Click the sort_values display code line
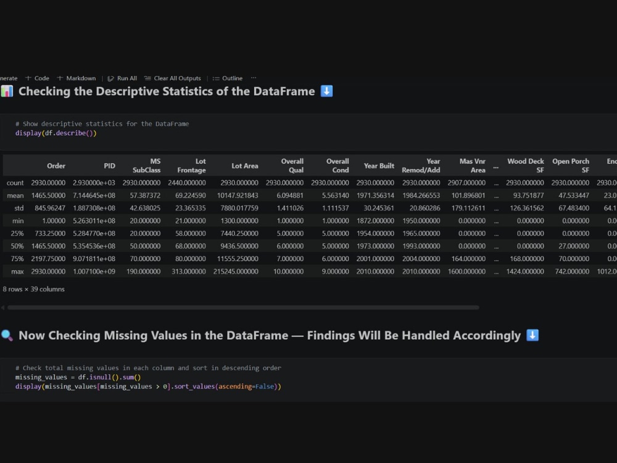The height and width of the screenshot is (463, 617). tap(148, 386)
